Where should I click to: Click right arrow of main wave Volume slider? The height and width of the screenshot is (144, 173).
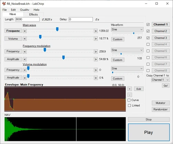96,39
